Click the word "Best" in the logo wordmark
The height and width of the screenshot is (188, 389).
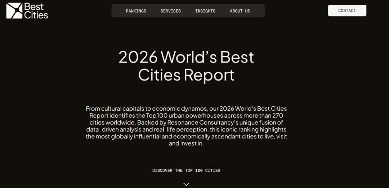[34, 6]
